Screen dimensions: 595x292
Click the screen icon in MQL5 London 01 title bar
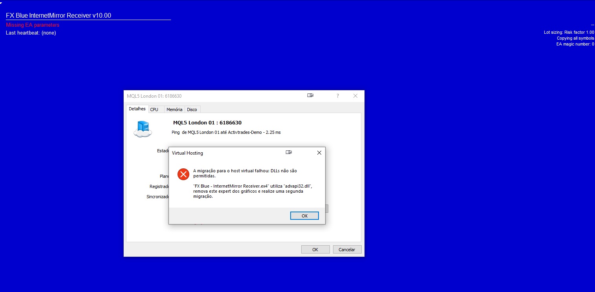(x=310, y=95)
